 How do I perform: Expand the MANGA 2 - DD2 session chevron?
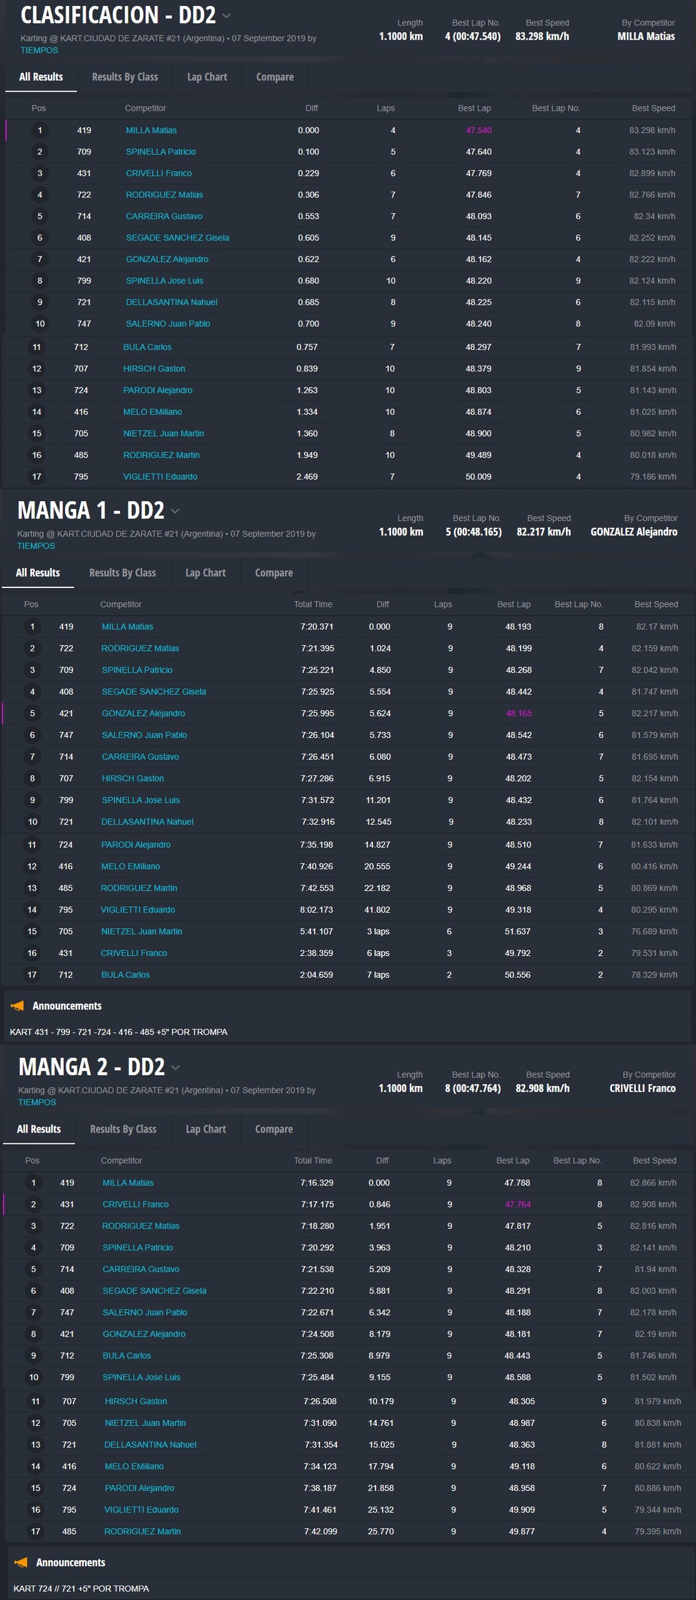176,1067
